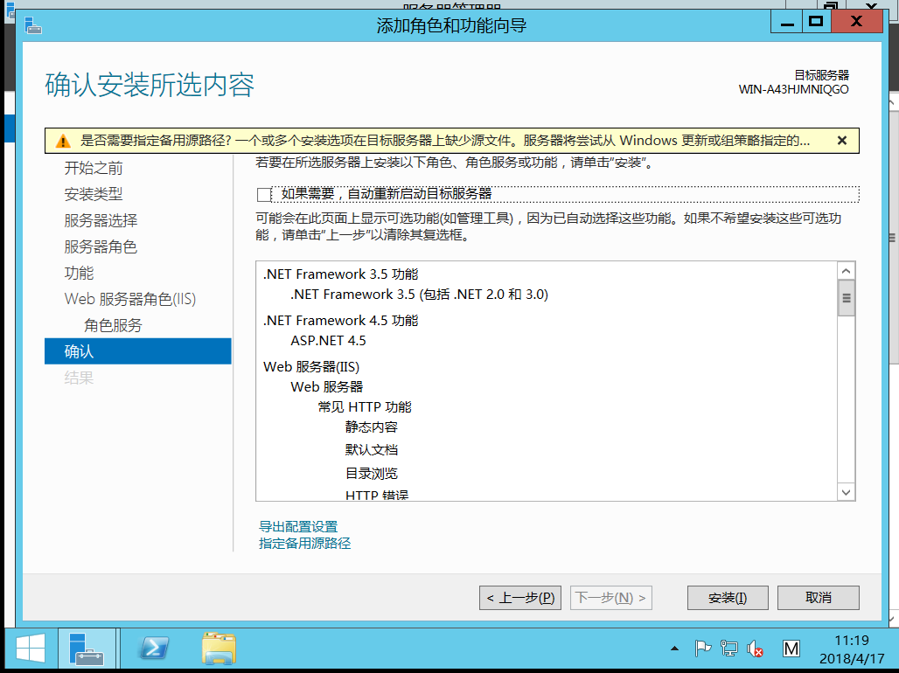Select .NET Framework 4.5 功能 entry

coord(340,321)
